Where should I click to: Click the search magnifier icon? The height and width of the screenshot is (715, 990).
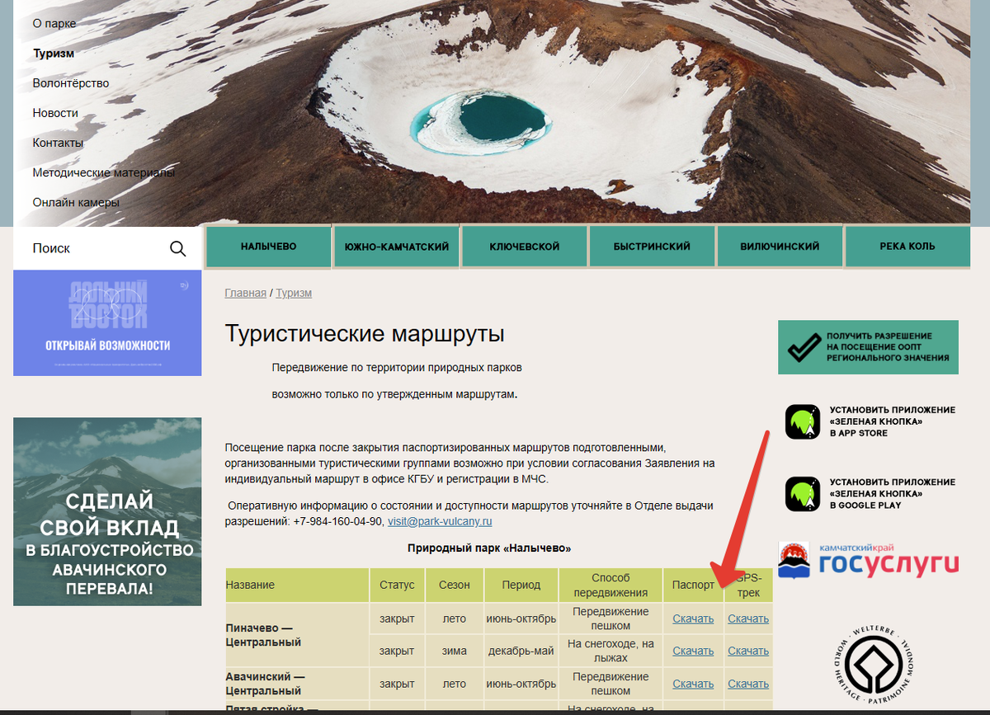tap(177, 247)
